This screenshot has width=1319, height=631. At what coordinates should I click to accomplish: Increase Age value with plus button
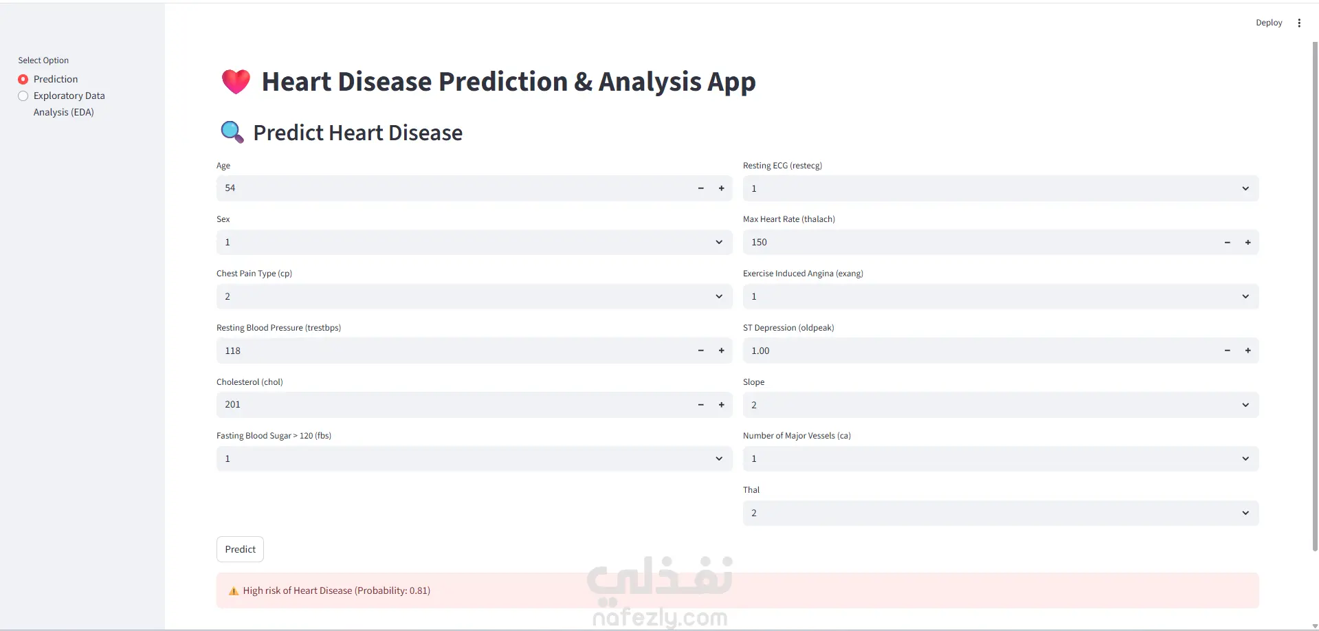tap(721, 188)
